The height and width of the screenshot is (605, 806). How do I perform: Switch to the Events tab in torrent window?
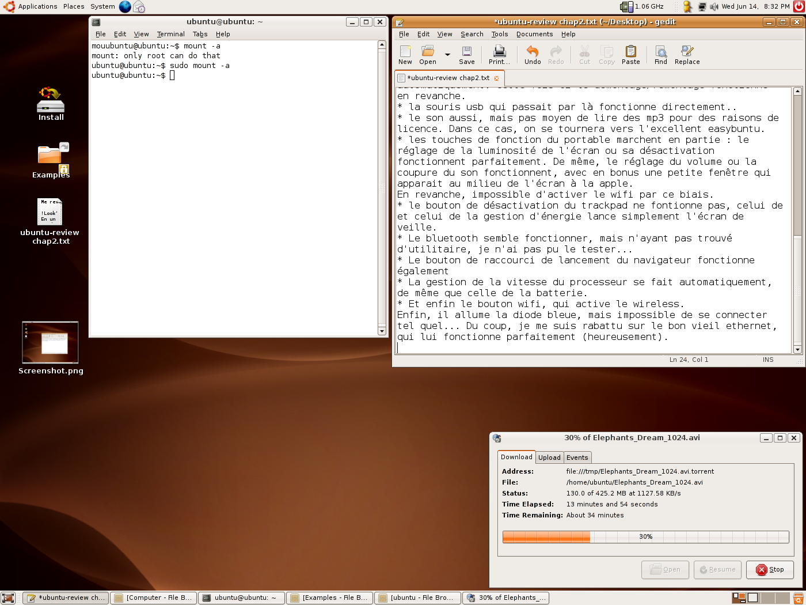[577, 457]
